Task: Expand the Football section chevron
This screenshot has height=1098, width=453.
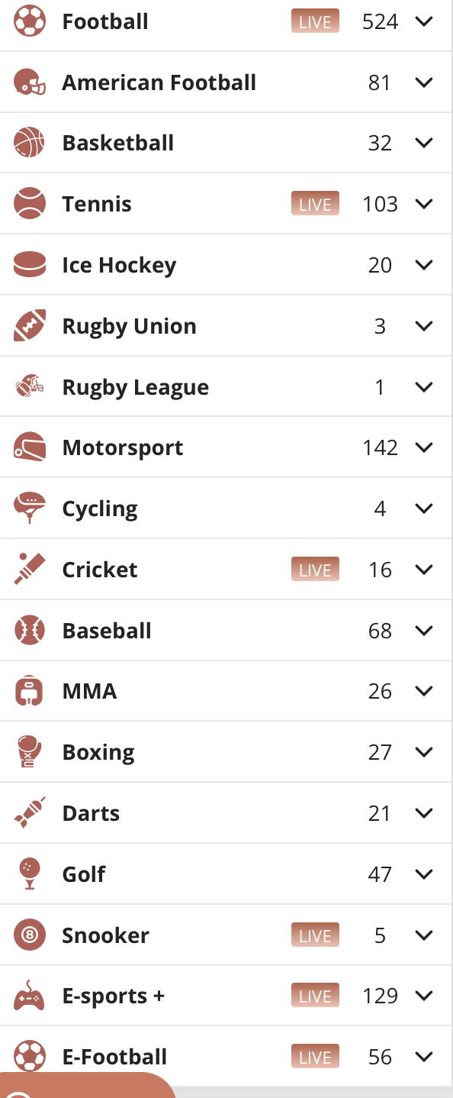Action: tap(424, 21)
